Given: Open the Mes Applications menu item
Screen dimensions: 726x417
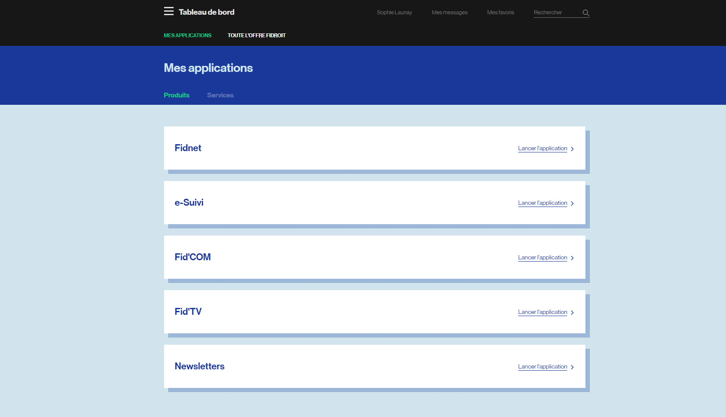Looking at the screenshot, I should click(x=187, y=36).
